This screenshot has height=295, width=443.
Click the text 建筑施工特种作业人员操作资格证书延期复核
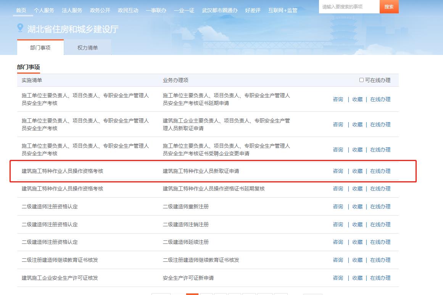(214, 189)
